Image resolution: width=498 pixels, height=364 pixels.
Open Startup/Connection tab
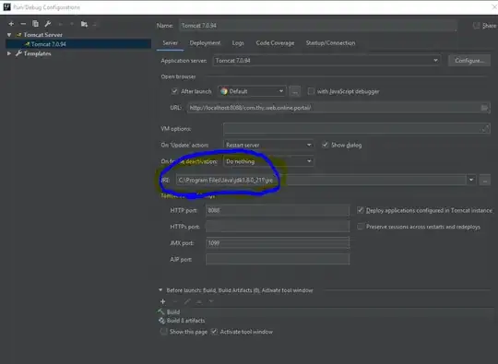330,42
